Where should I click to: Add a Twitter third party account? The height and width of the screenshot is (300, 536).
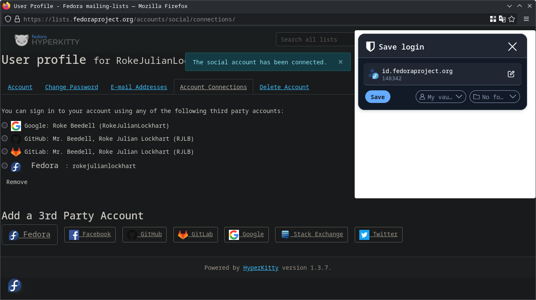tap(379, 234)
